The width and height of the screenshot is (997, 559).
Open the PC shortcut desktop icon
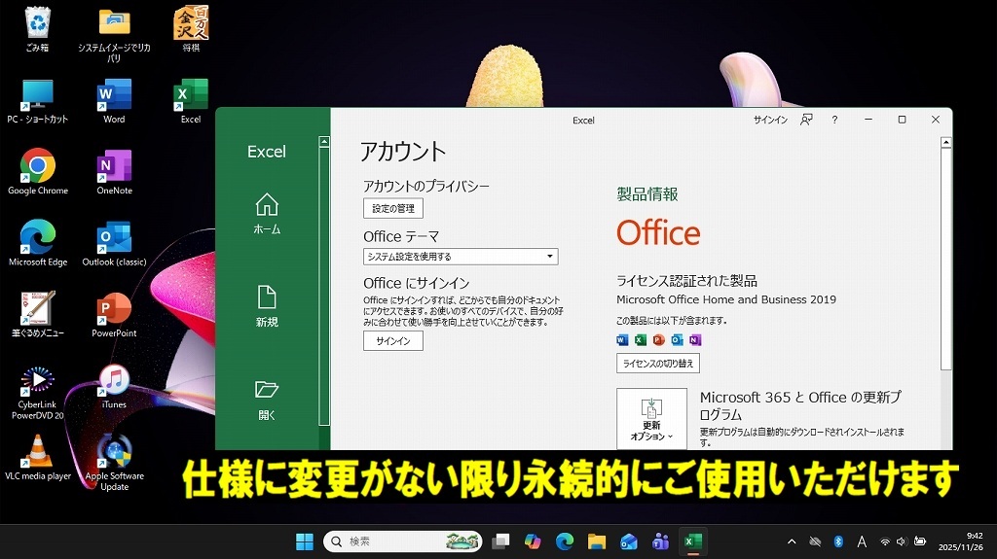click(x=38, y=100)
